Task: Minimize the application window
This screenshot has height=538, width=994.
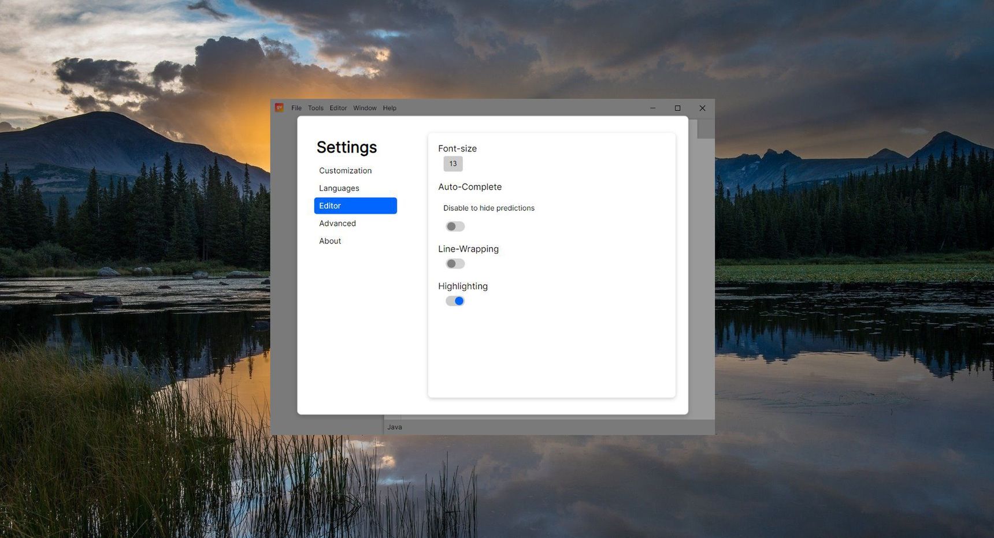Action: click(653, 108)
